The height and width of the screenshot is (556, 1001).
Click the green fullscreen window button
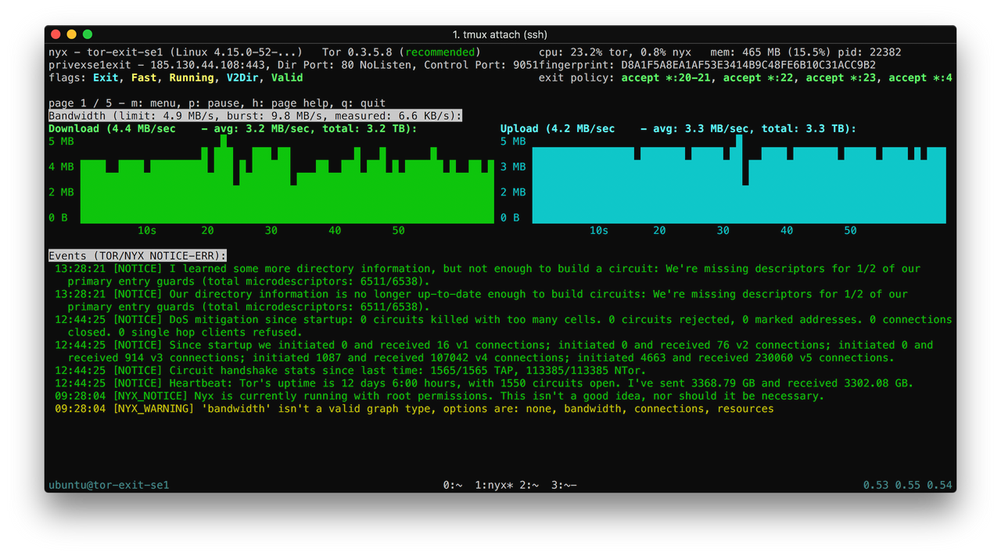(88, 34)
